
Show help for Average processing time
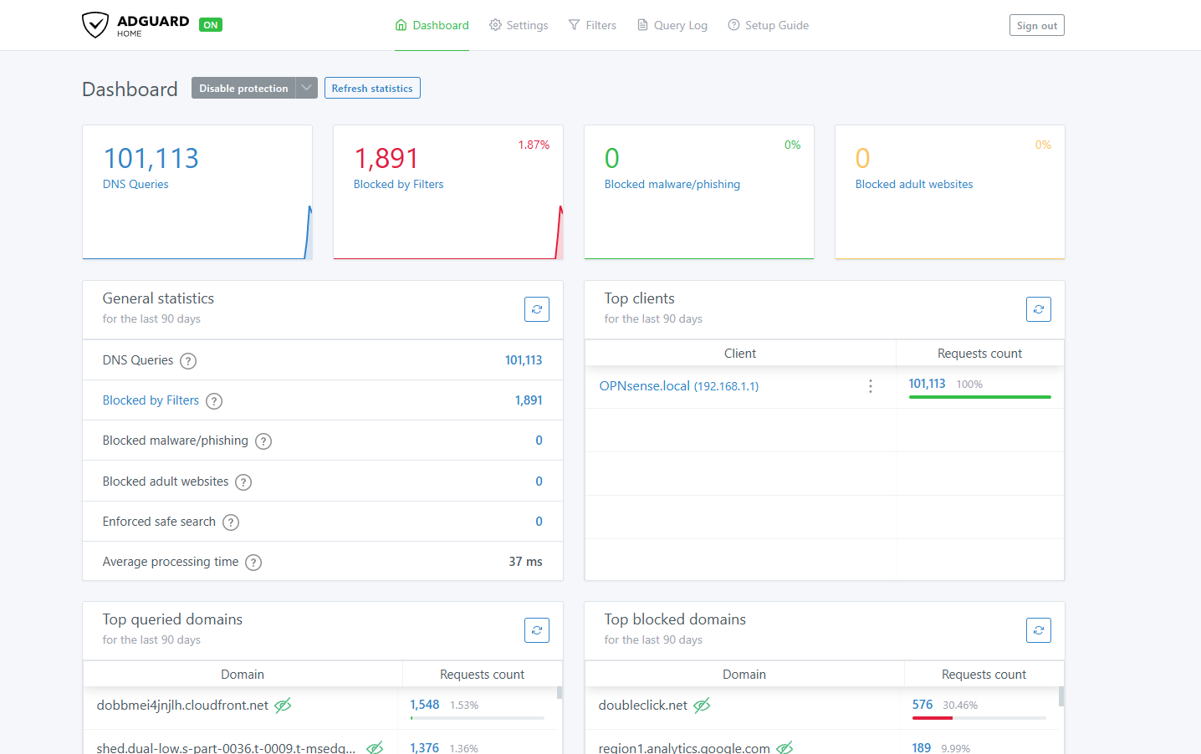[253, 563]
